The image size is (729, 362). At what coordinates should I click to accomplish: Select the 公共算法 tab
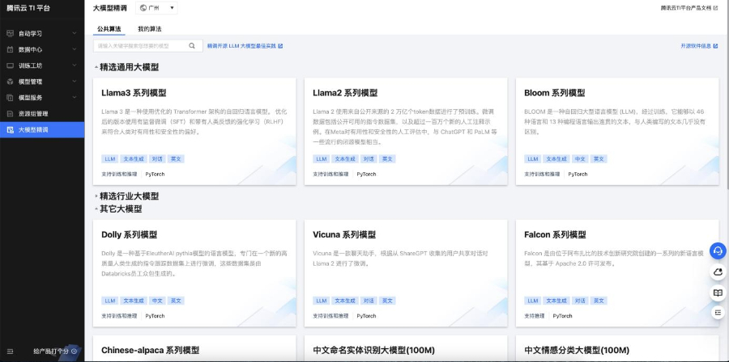[x=109, y=29]
